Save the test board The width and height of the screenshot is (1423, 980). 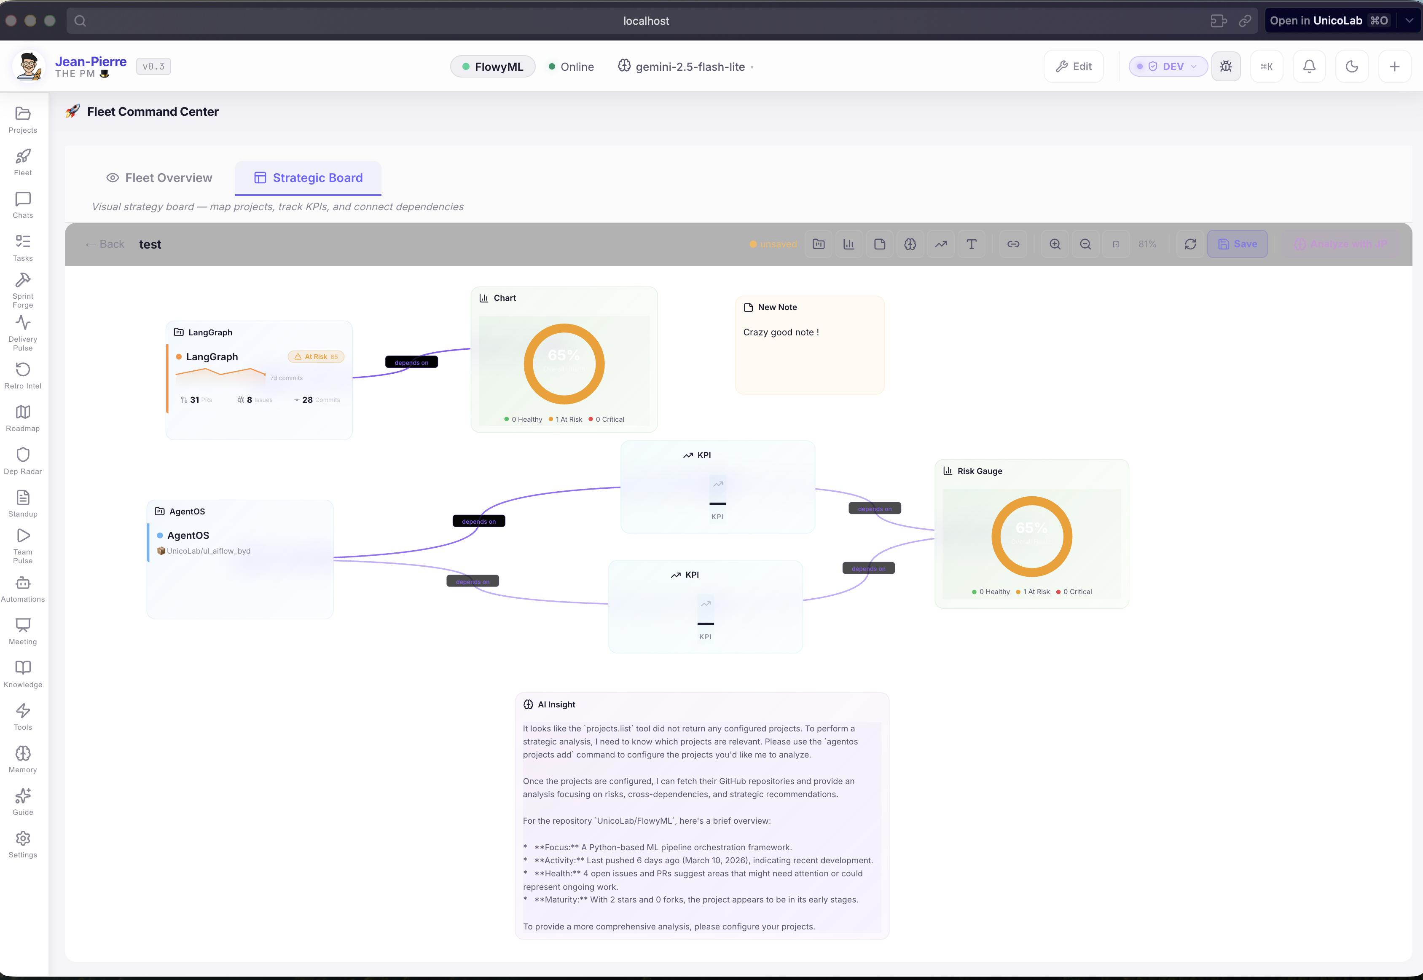1237,244
